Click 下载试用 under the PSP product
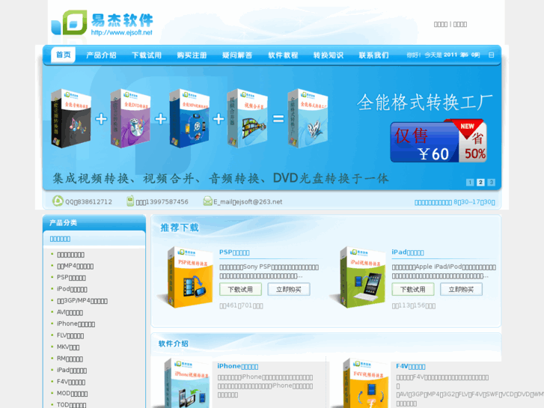 tap(240, 290)
